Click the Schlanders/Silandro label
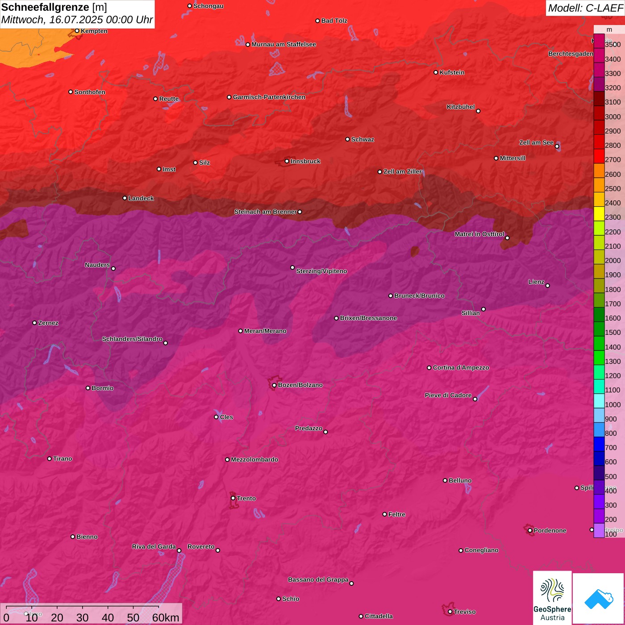625x625 pixels. (x=132, y=339)
